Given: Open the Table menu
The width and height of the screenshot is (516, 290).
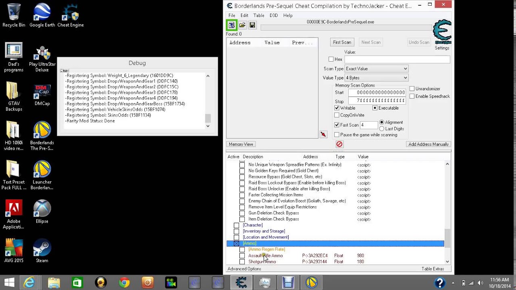Looking at the screenshot, I should pos(259,15).
